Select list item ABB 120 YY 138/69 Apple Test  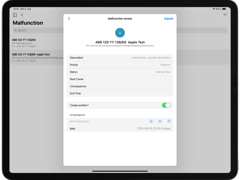(37, 57)
